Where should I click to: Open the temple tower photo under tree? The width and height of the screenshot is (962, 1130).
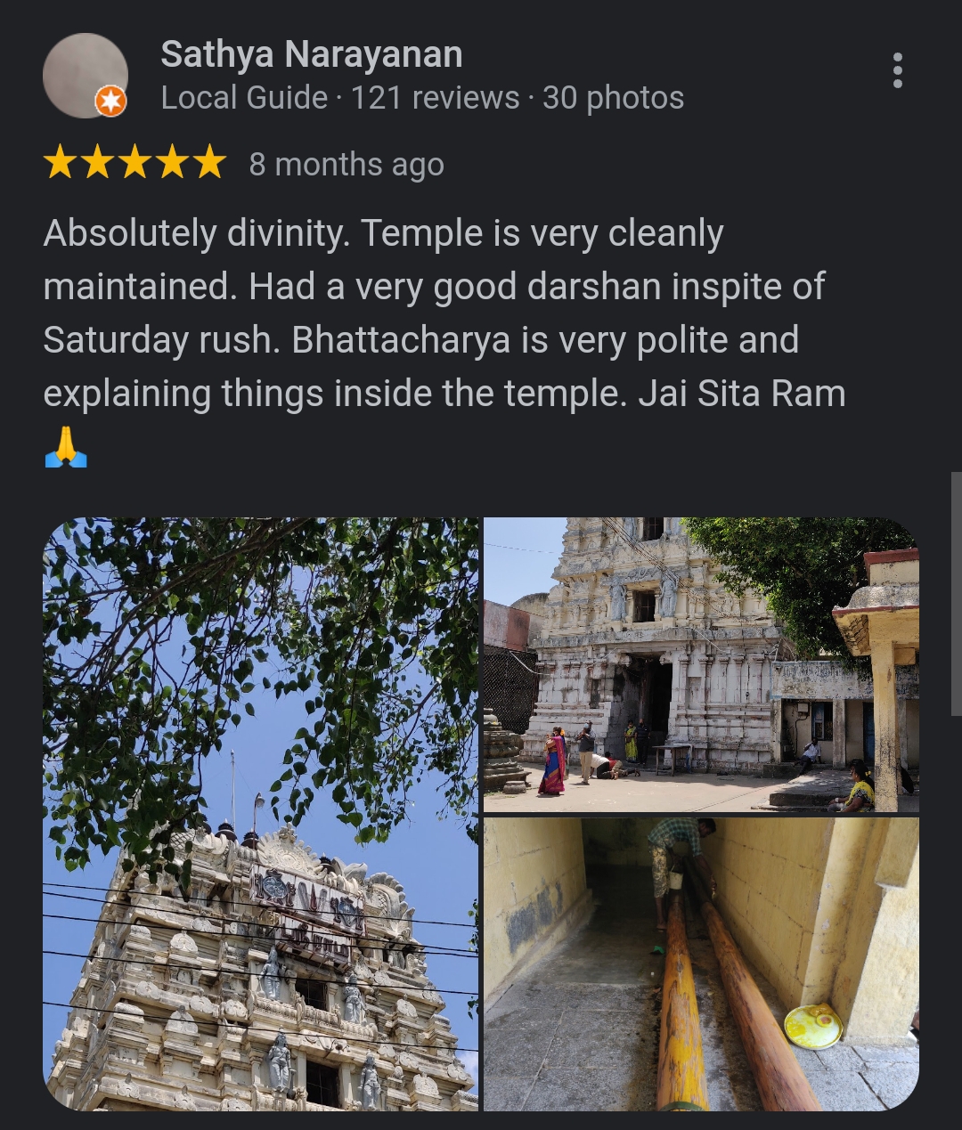click(x=260, y=814)
